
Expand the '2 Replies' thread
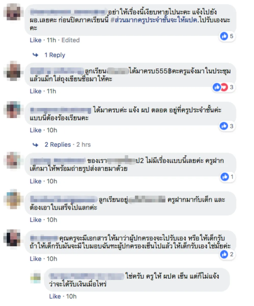tap(58, 145)
